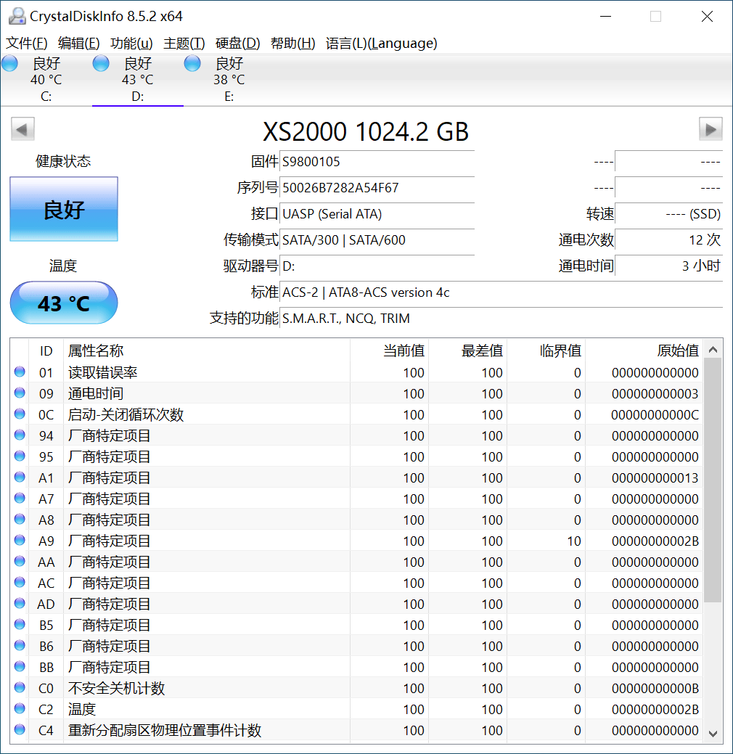
Task: Click status dot for attribute A1 row
Action: click(20, 477)
